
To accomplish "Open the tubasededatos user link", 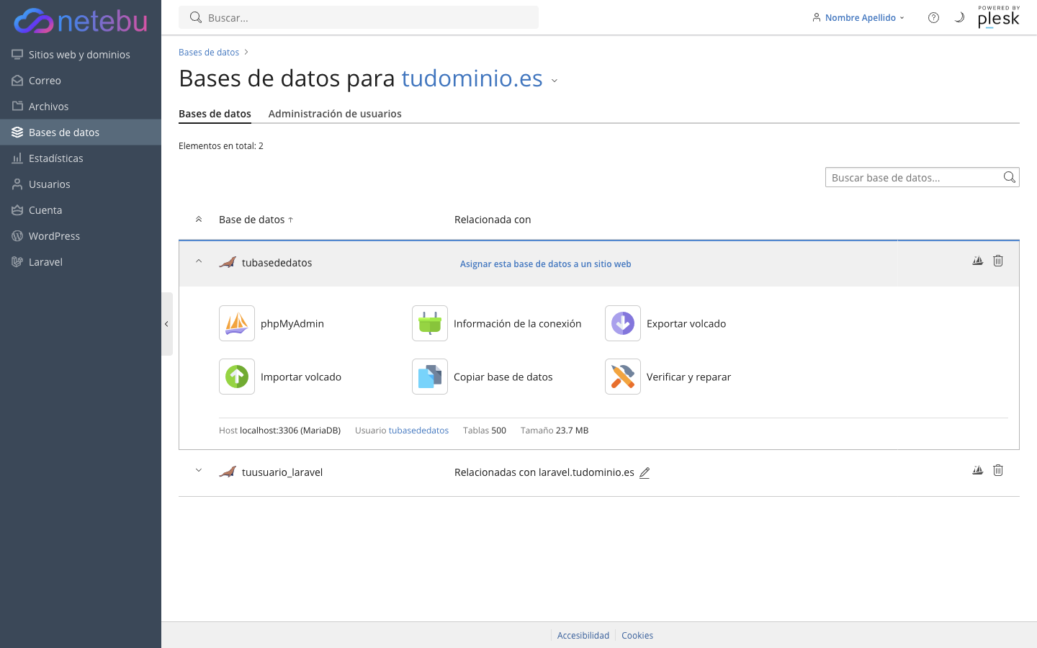I will click(418, 431).
